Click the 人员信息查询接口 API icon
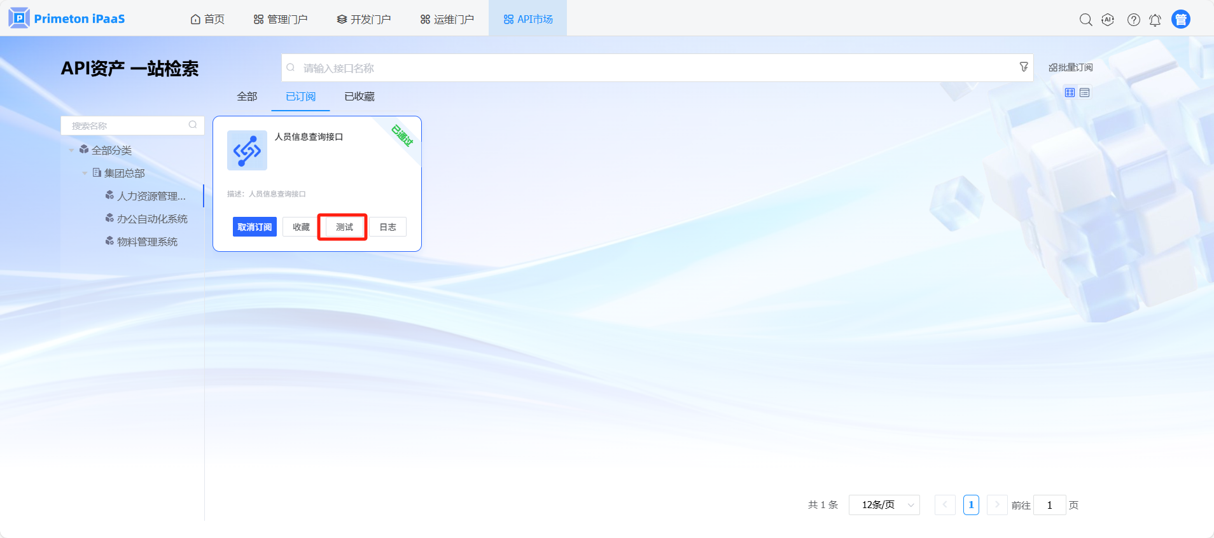The height and width of the screenshot is (538, 1214). pyautogui.click(x=247, y=151)
